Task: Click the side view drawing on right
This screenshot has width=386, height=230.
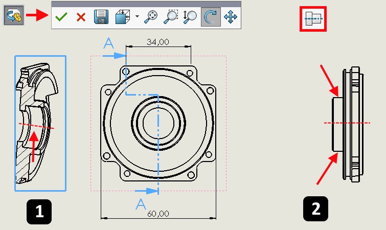Action: click(348, 124)
